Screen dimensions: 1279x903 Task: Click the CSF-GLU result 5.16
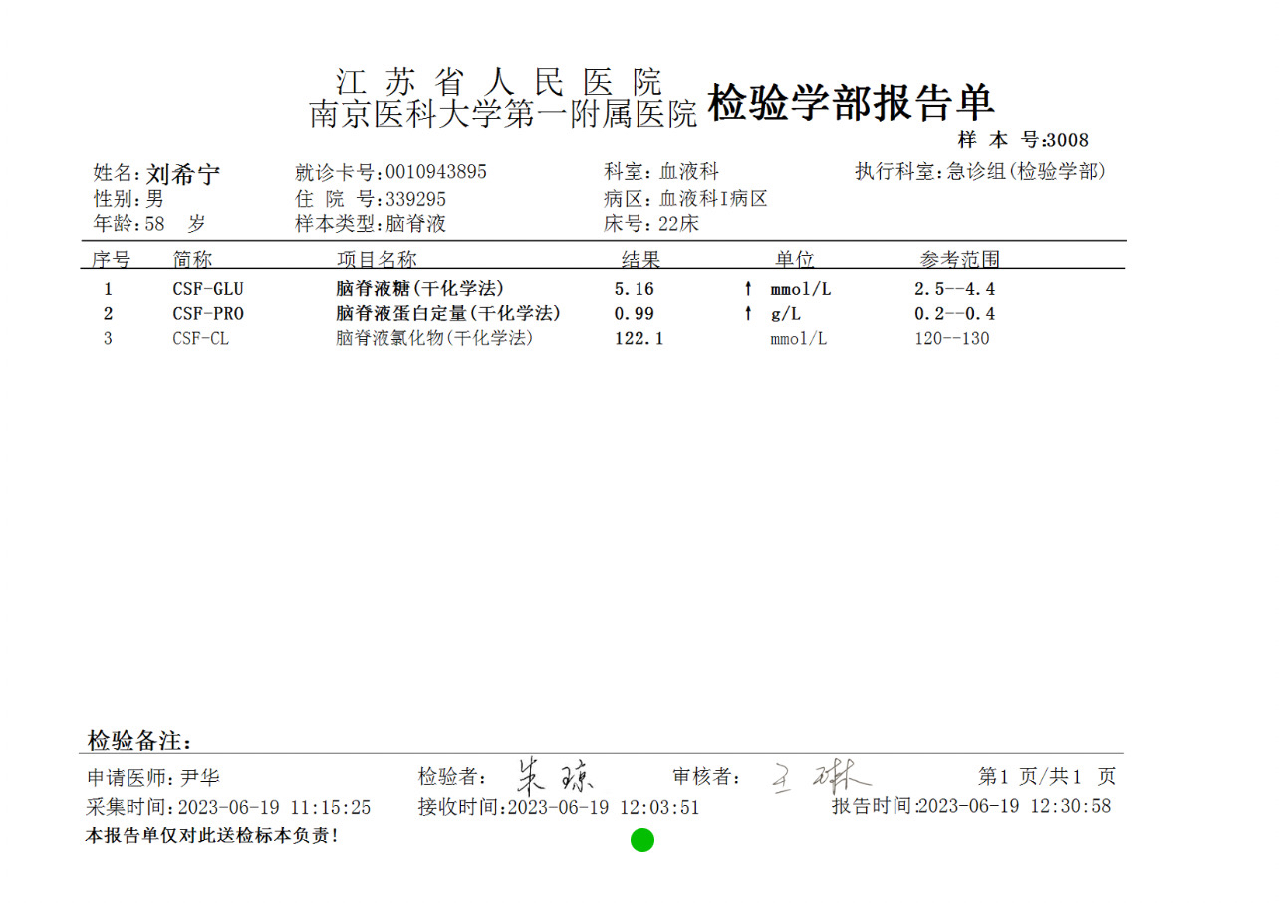[x=635, y=290]
